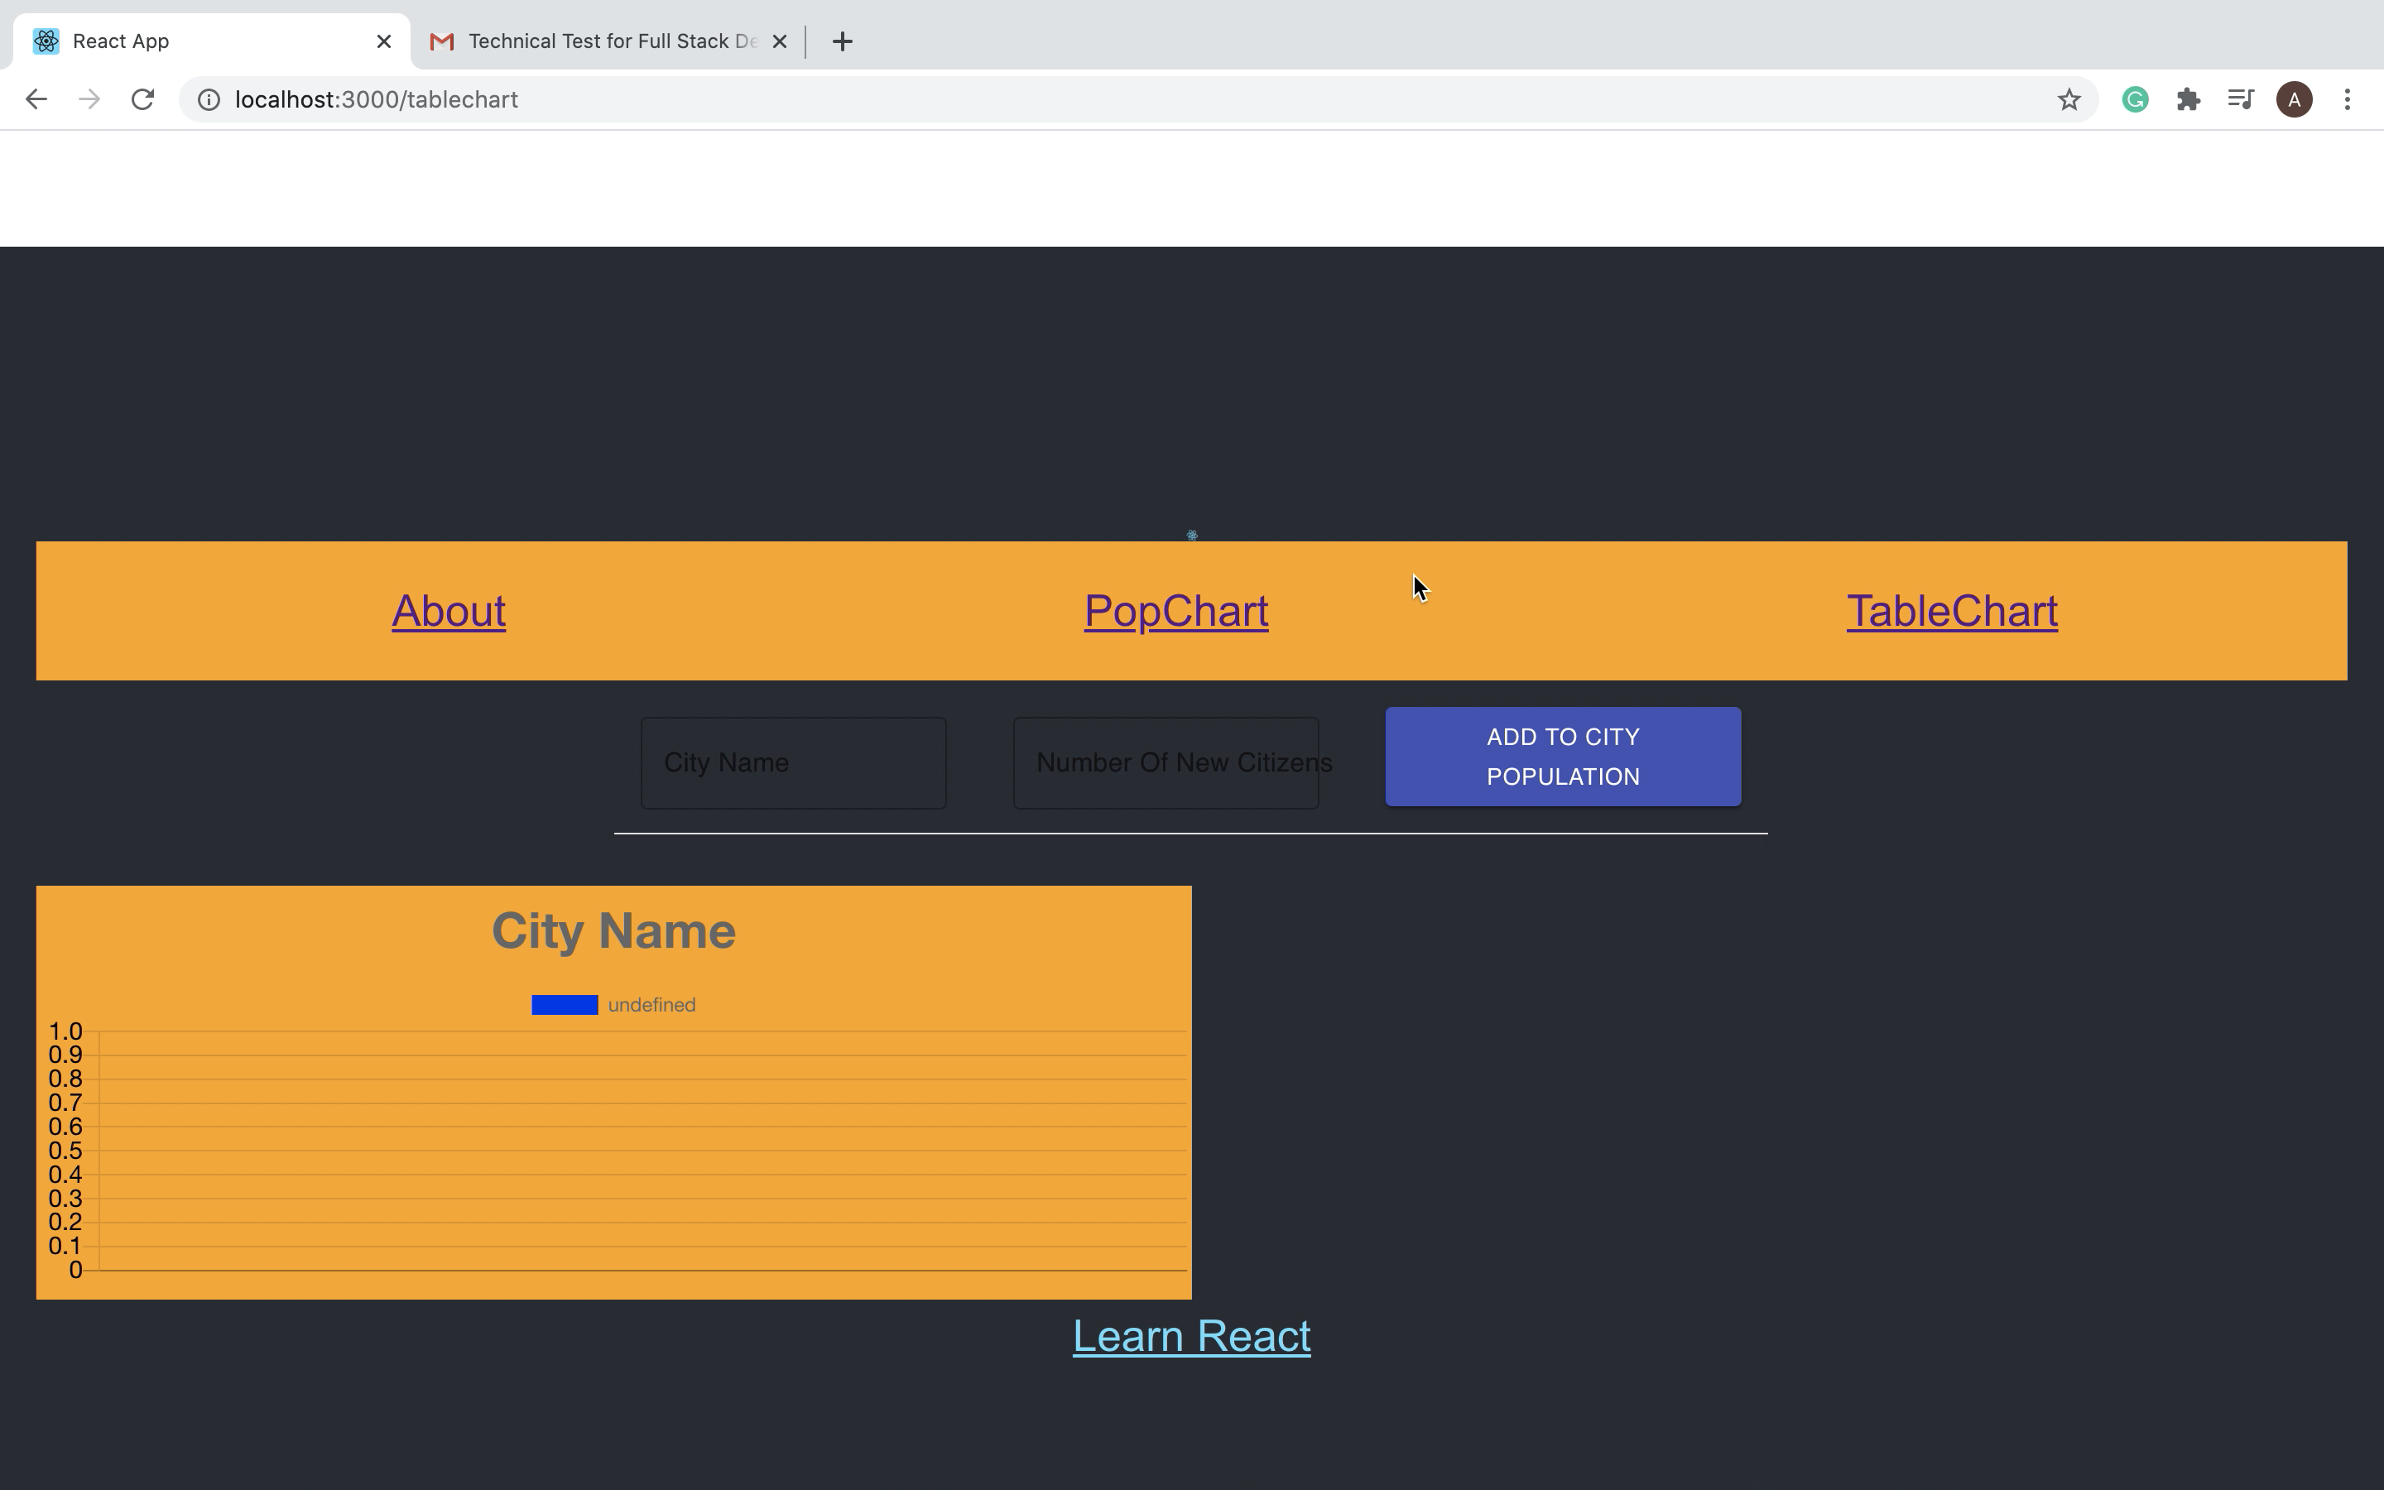Click the browser profile avatar icon
Viewport: 2384px width, 1490px height.
2295,99
